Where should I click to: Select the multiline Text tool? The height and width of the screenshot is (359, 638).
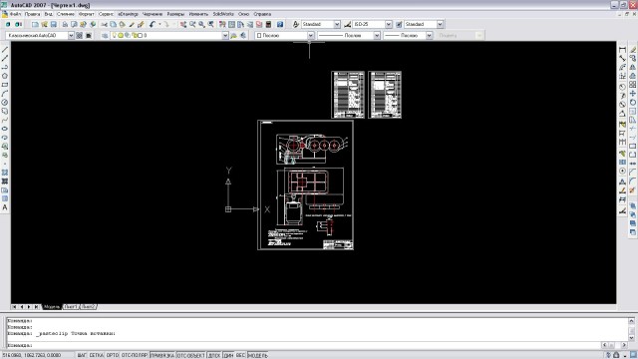(x=5, y=207)
